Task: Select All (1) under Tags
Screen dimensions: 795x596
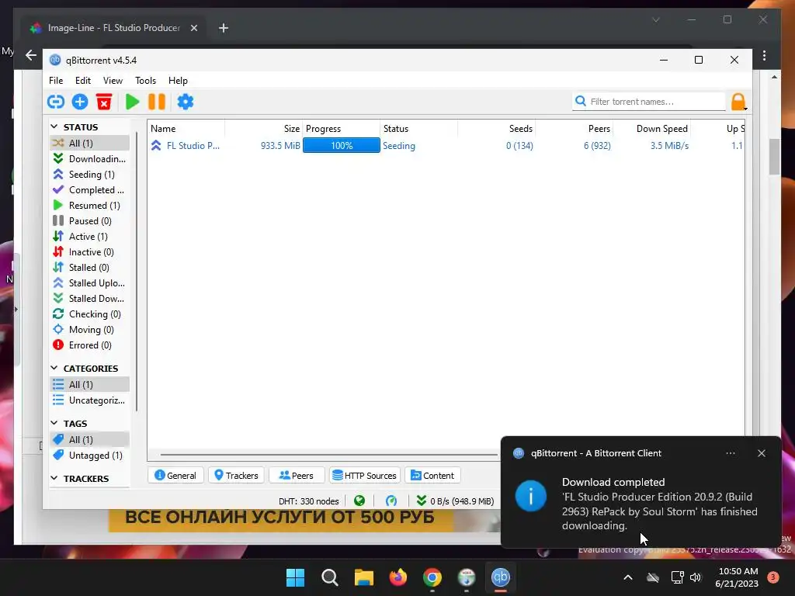Action: click(90, 440)
